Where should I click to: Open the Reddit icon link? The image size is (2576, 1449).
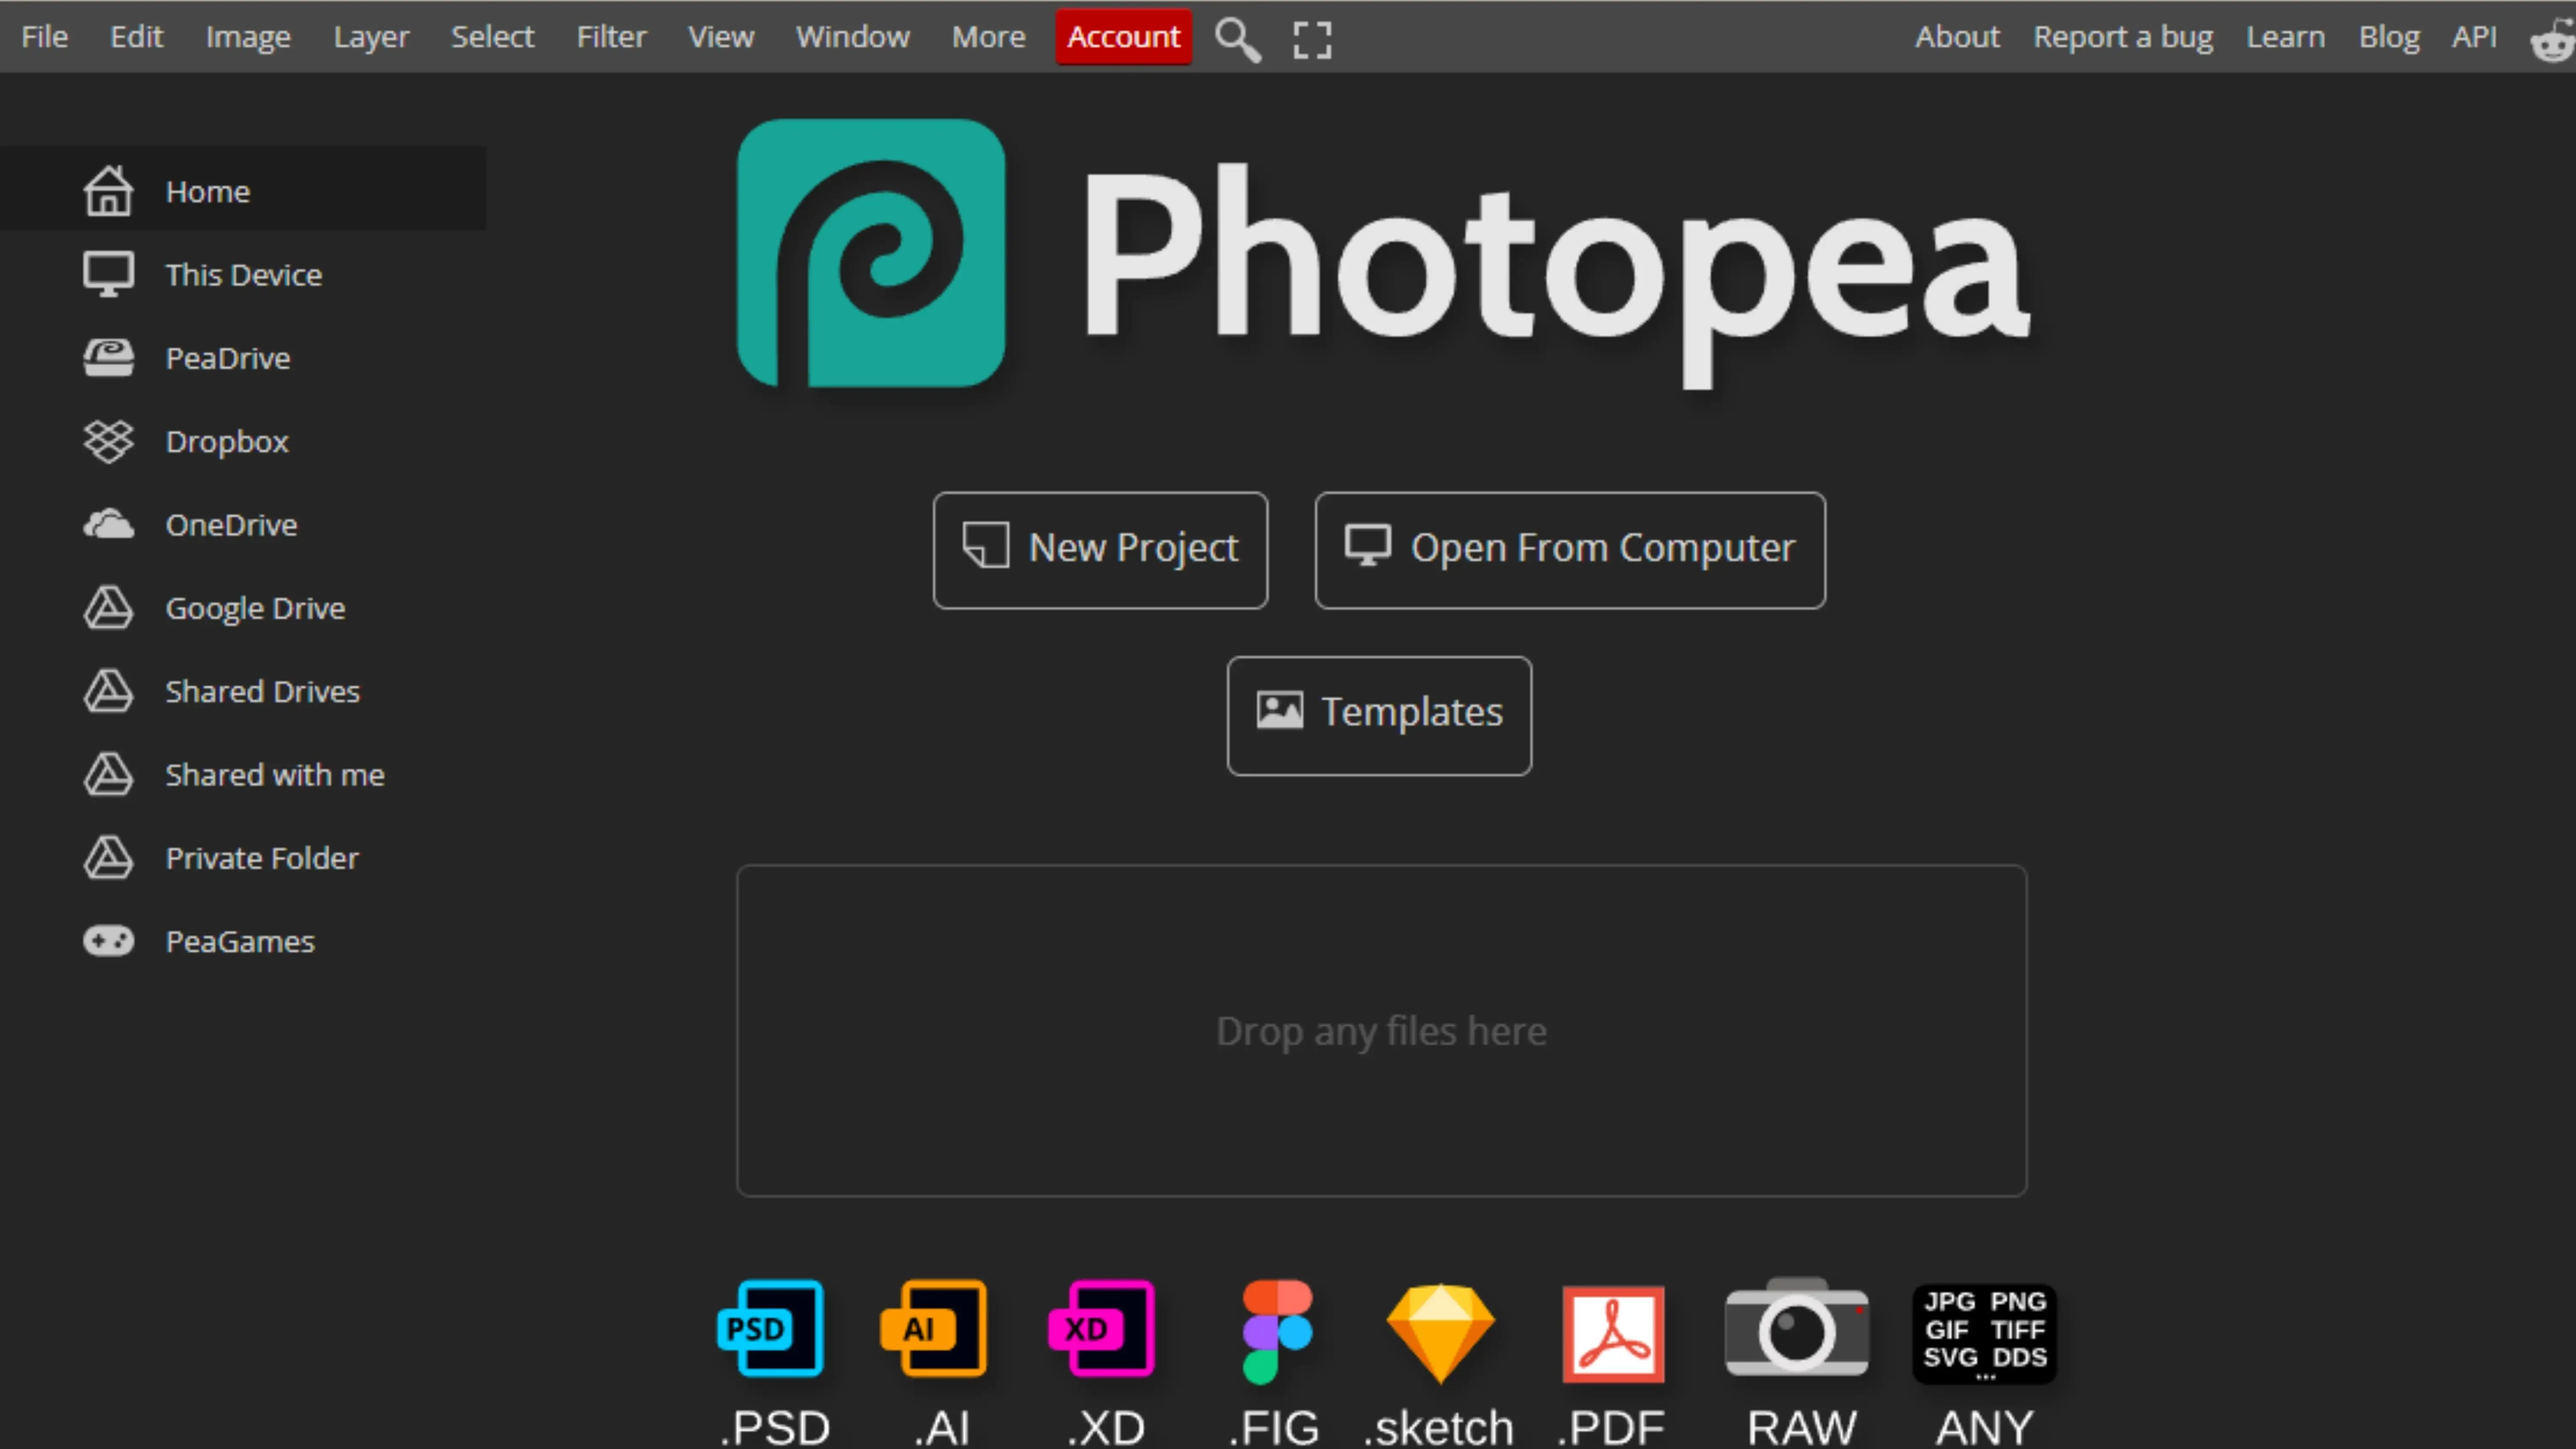pos(2553,40)
